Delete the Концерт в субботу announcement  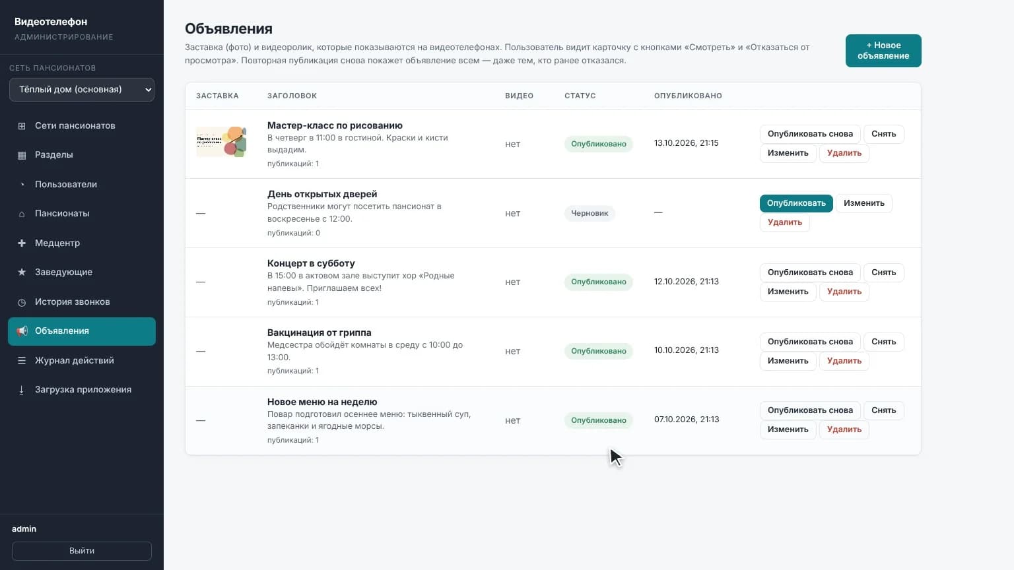tap(844, 292)
